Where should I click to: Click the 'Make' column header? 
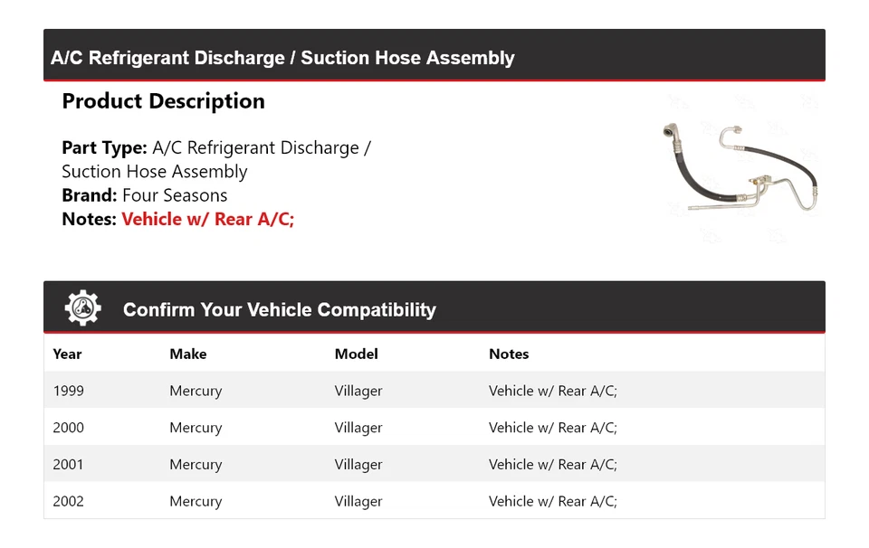click(187, 354)
